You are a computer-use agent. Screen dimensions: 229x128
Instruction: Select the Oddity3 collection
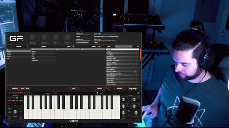(x=19, y=57)
